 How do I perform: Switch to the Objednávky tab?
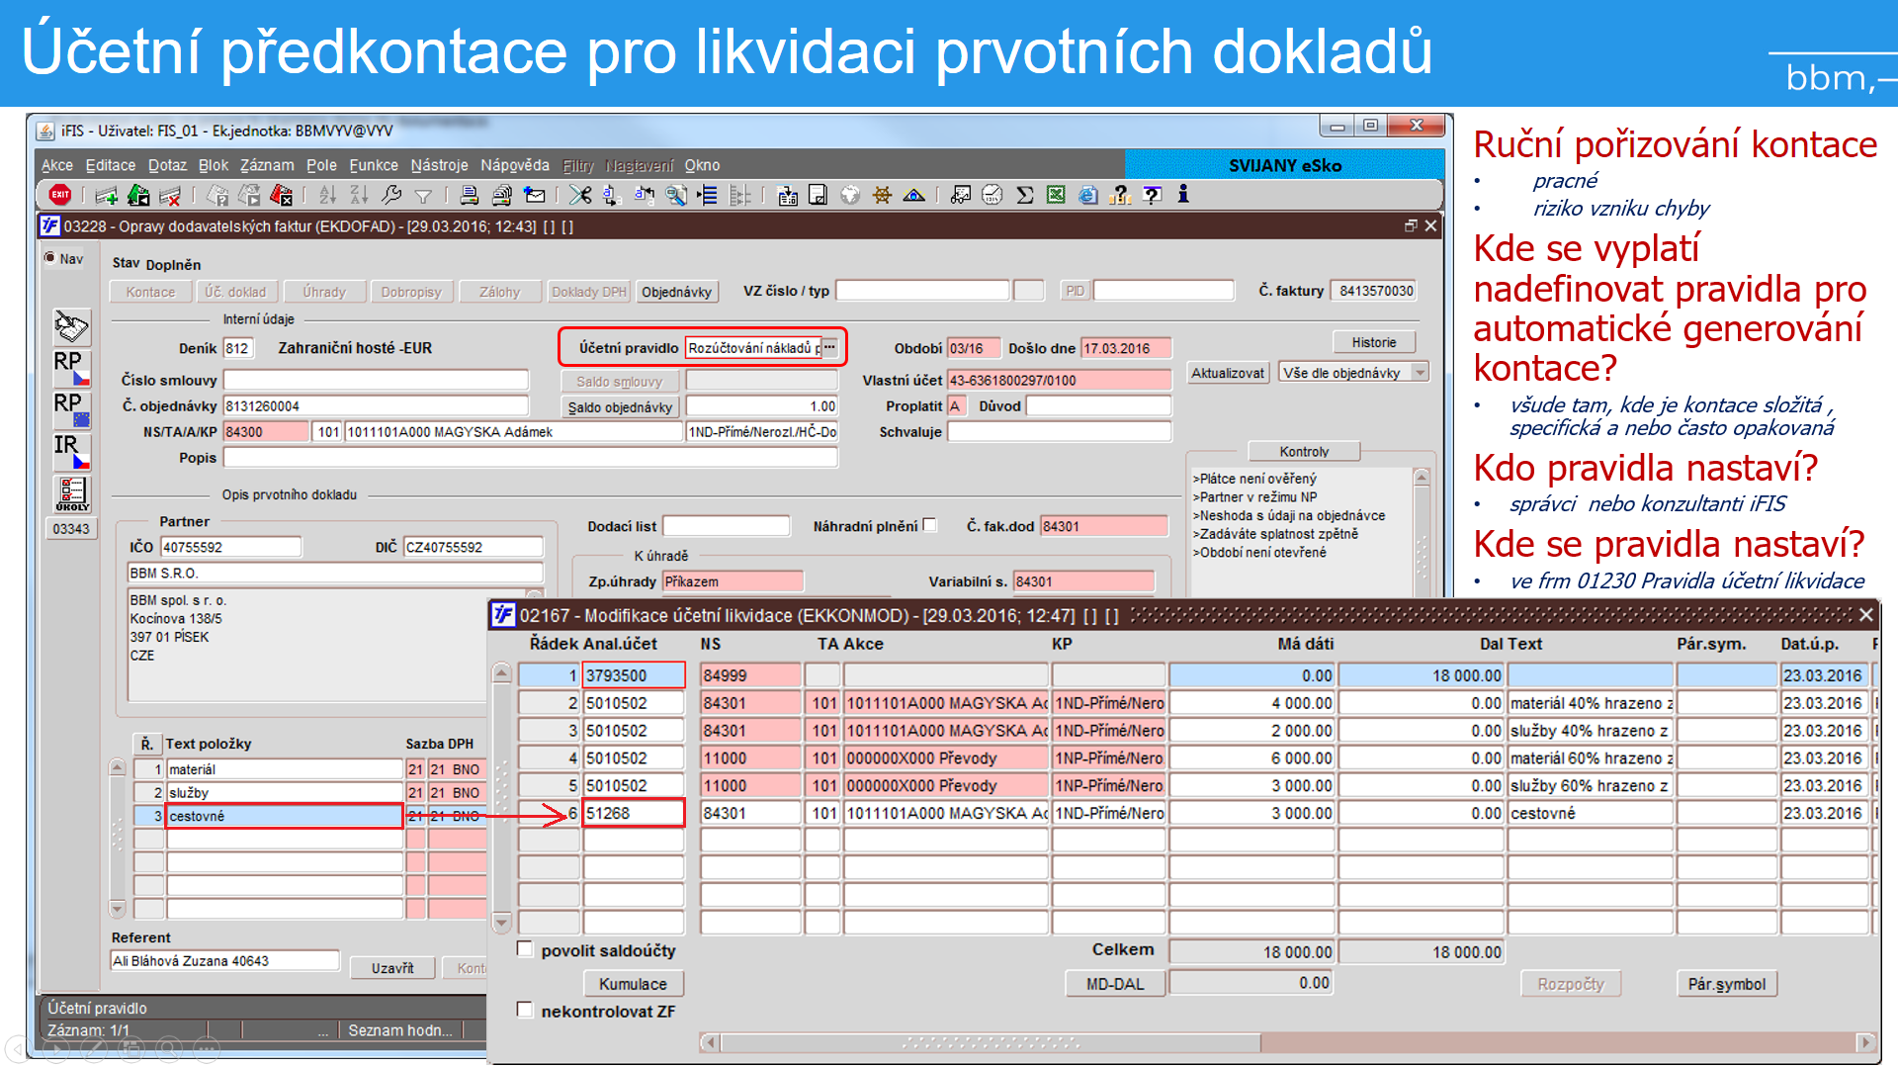pos(676,292)
